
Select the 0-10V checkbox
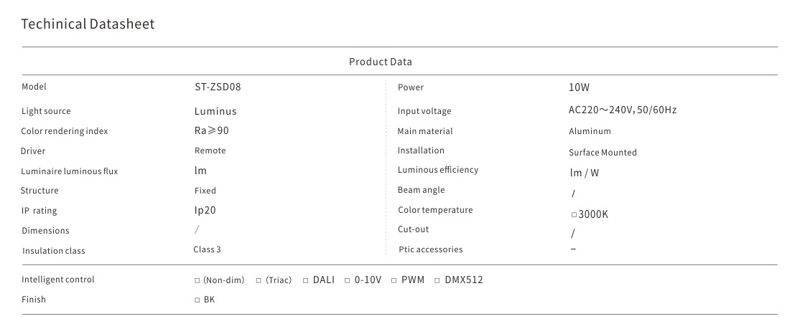[347, 280]
